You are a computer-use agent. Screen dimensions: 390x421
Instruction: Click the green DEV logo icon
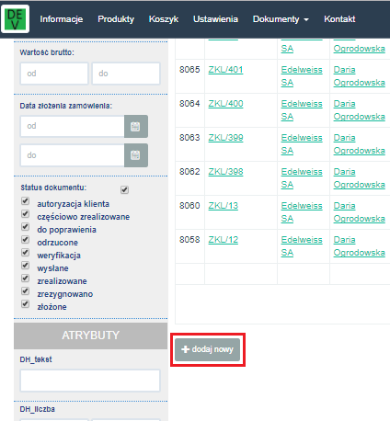click(16, 19)
